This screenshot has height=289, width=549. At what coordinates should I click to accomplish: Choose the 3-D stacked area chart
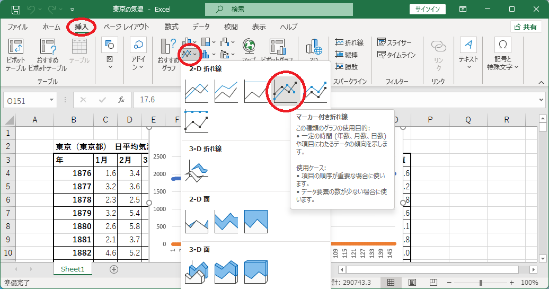click(x=226, y=272)
